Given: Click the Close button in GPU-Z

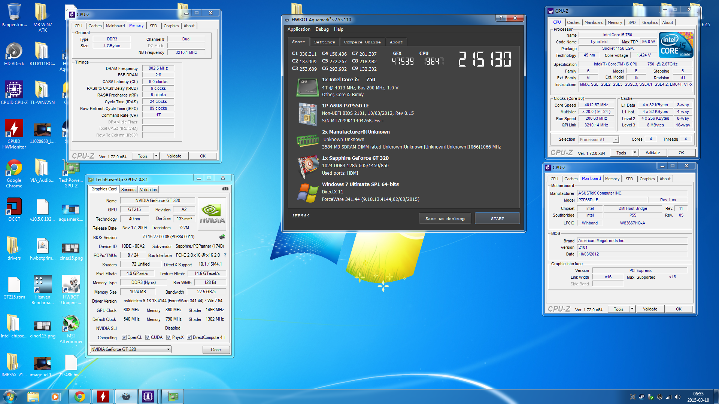Looking at the screenshot, I should (x=216, y=350).
